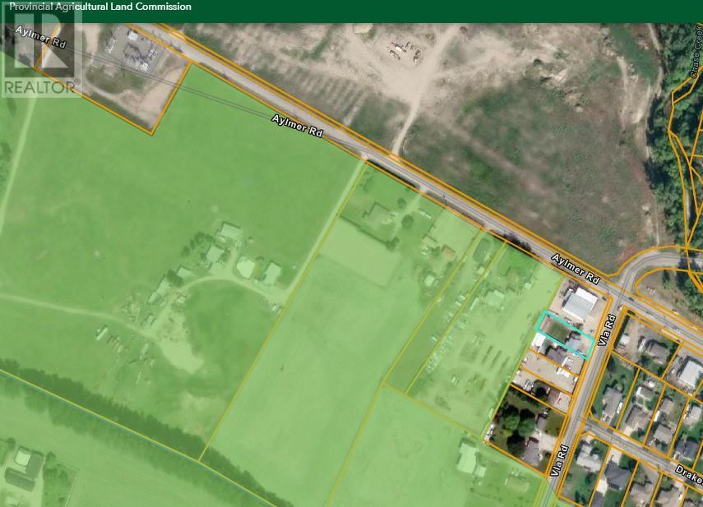The width and height of the screenshot is (703, 507).
Task: Select the cyan-outlined parcel near Via Rd
Action: (563, 334)
